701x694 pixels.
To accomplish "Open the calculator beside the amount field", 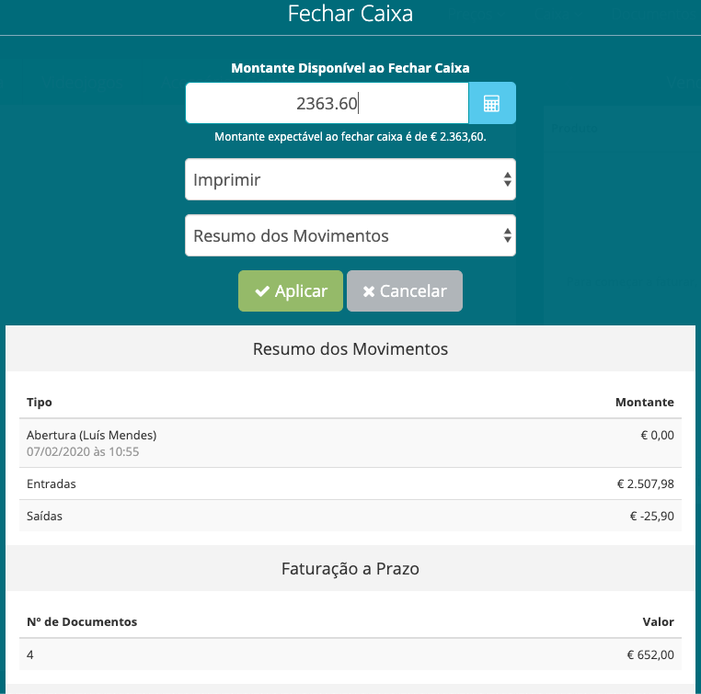I will [492, 103].
